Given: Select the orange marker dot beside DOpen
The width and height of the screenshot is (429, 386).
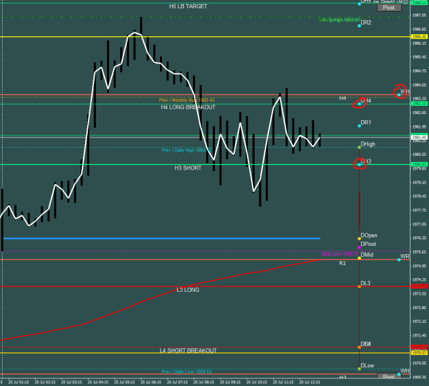Looking at the screenshot, I should 359,239.
